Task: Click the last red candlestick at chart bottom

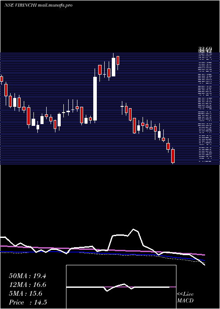Action: 173,156
